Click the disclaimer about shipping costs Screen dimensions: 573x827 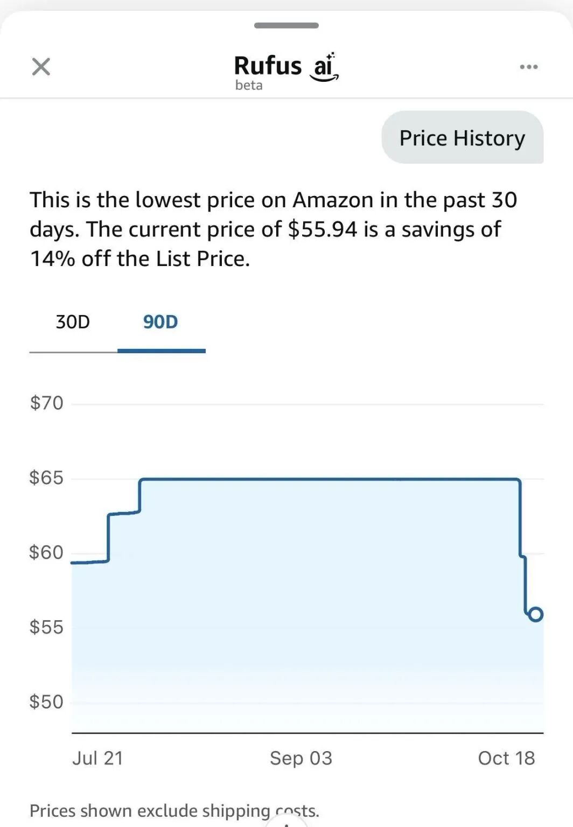click(x=174, y=810)
